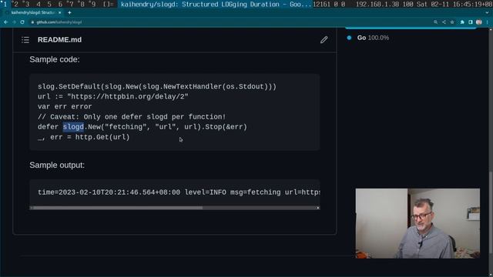Click the 'Sample output:' text
The width and height of the screenshot is (493, 277).
click(57, 165)
